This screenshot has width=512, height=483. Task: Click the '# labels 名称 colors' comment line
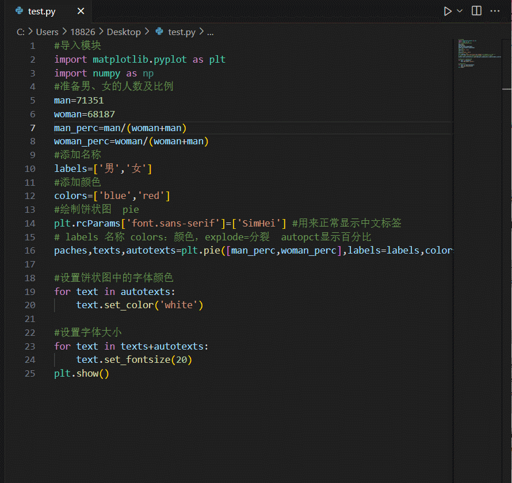[x=213, y=237]
